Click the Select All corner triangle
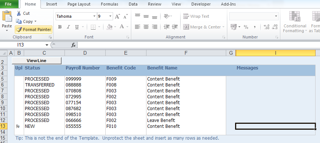 pos(3,53)
